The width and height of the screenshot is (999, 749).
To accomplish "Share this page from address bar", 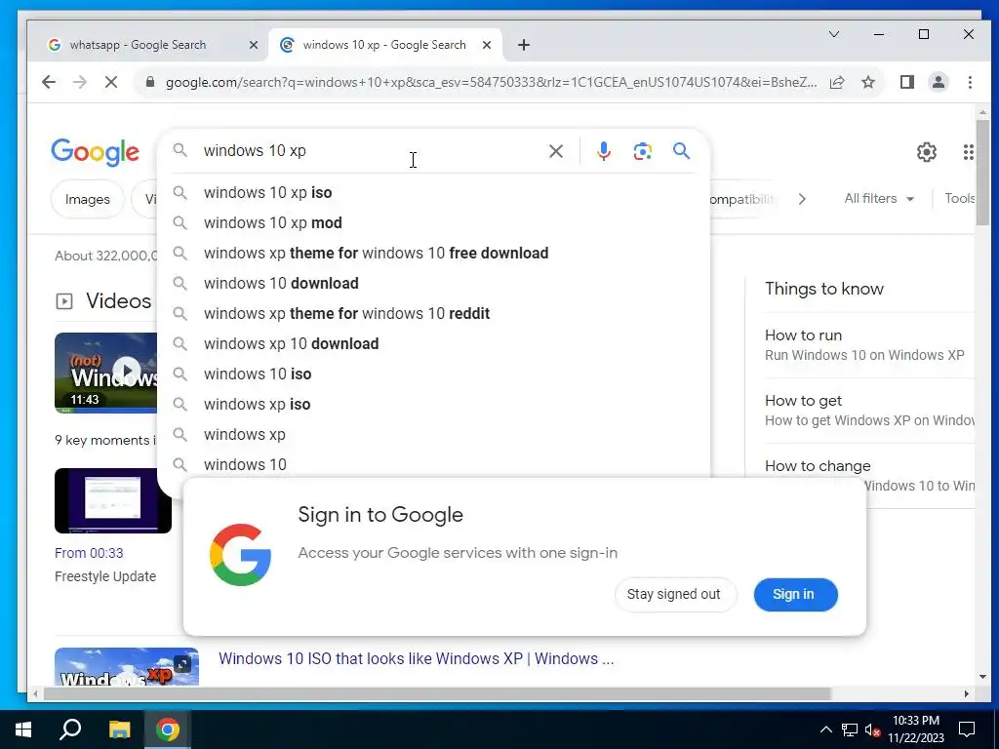I will tap(837, 82).
